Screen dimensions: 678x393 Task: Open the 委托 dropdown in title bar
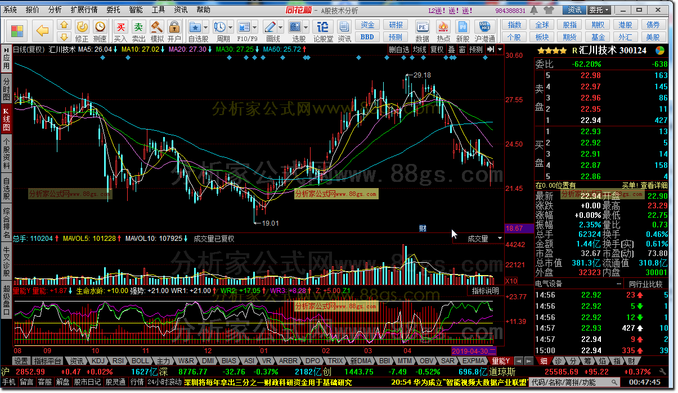click(x=599, y=10)
